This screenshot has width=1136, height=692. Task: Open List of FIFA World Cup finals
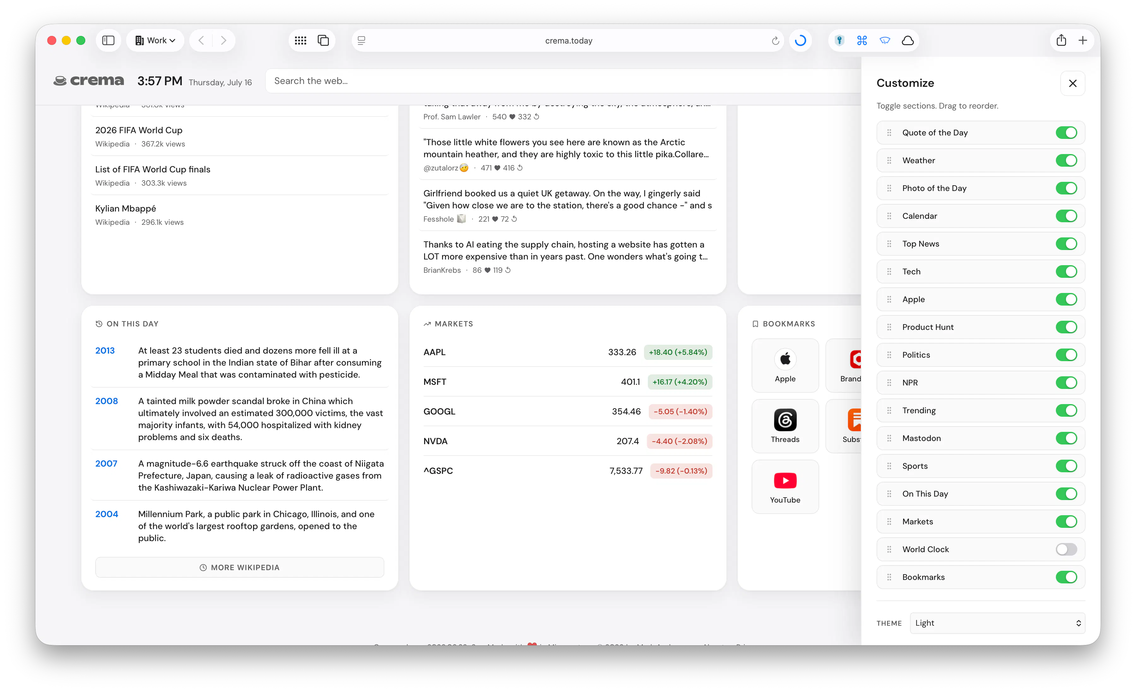tap(153, 169)
